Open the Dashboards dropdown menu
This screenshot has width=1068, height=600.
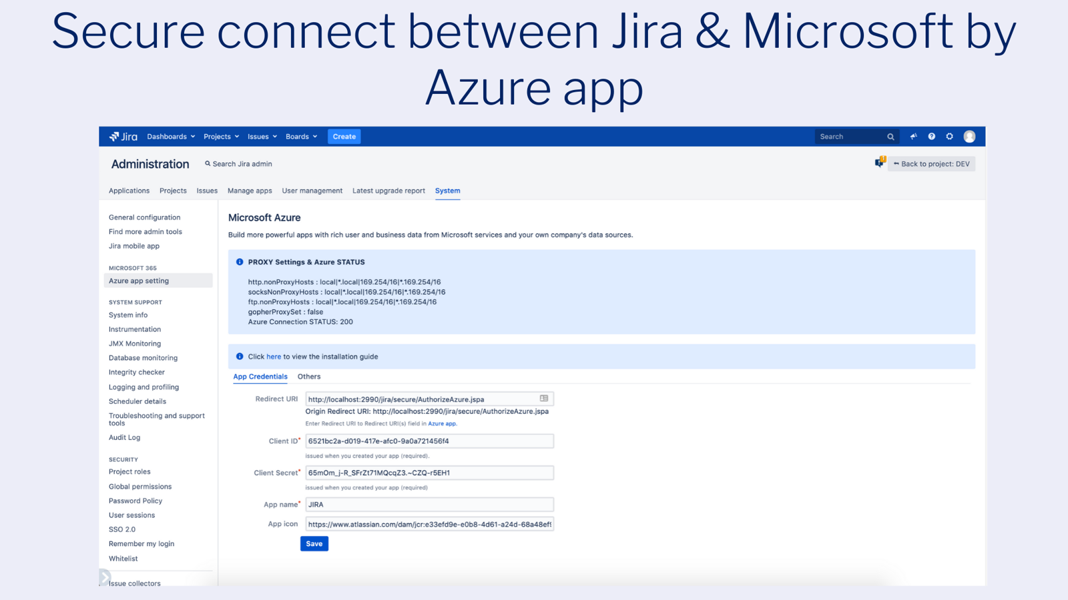[x=171, y=137]
